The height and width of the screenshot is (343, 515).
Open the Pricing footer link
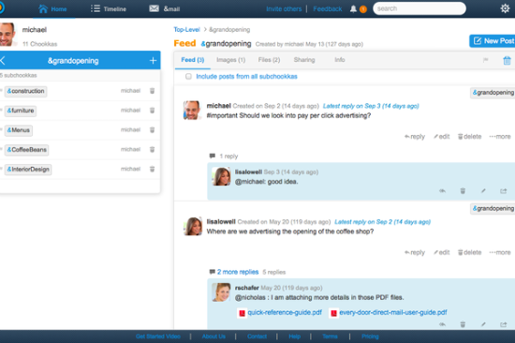point(370,336)
